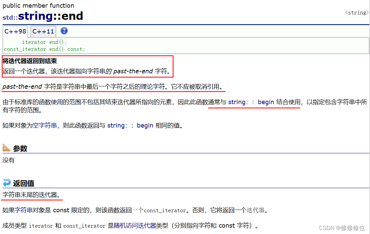Click the public member function label

coord(38,5)
